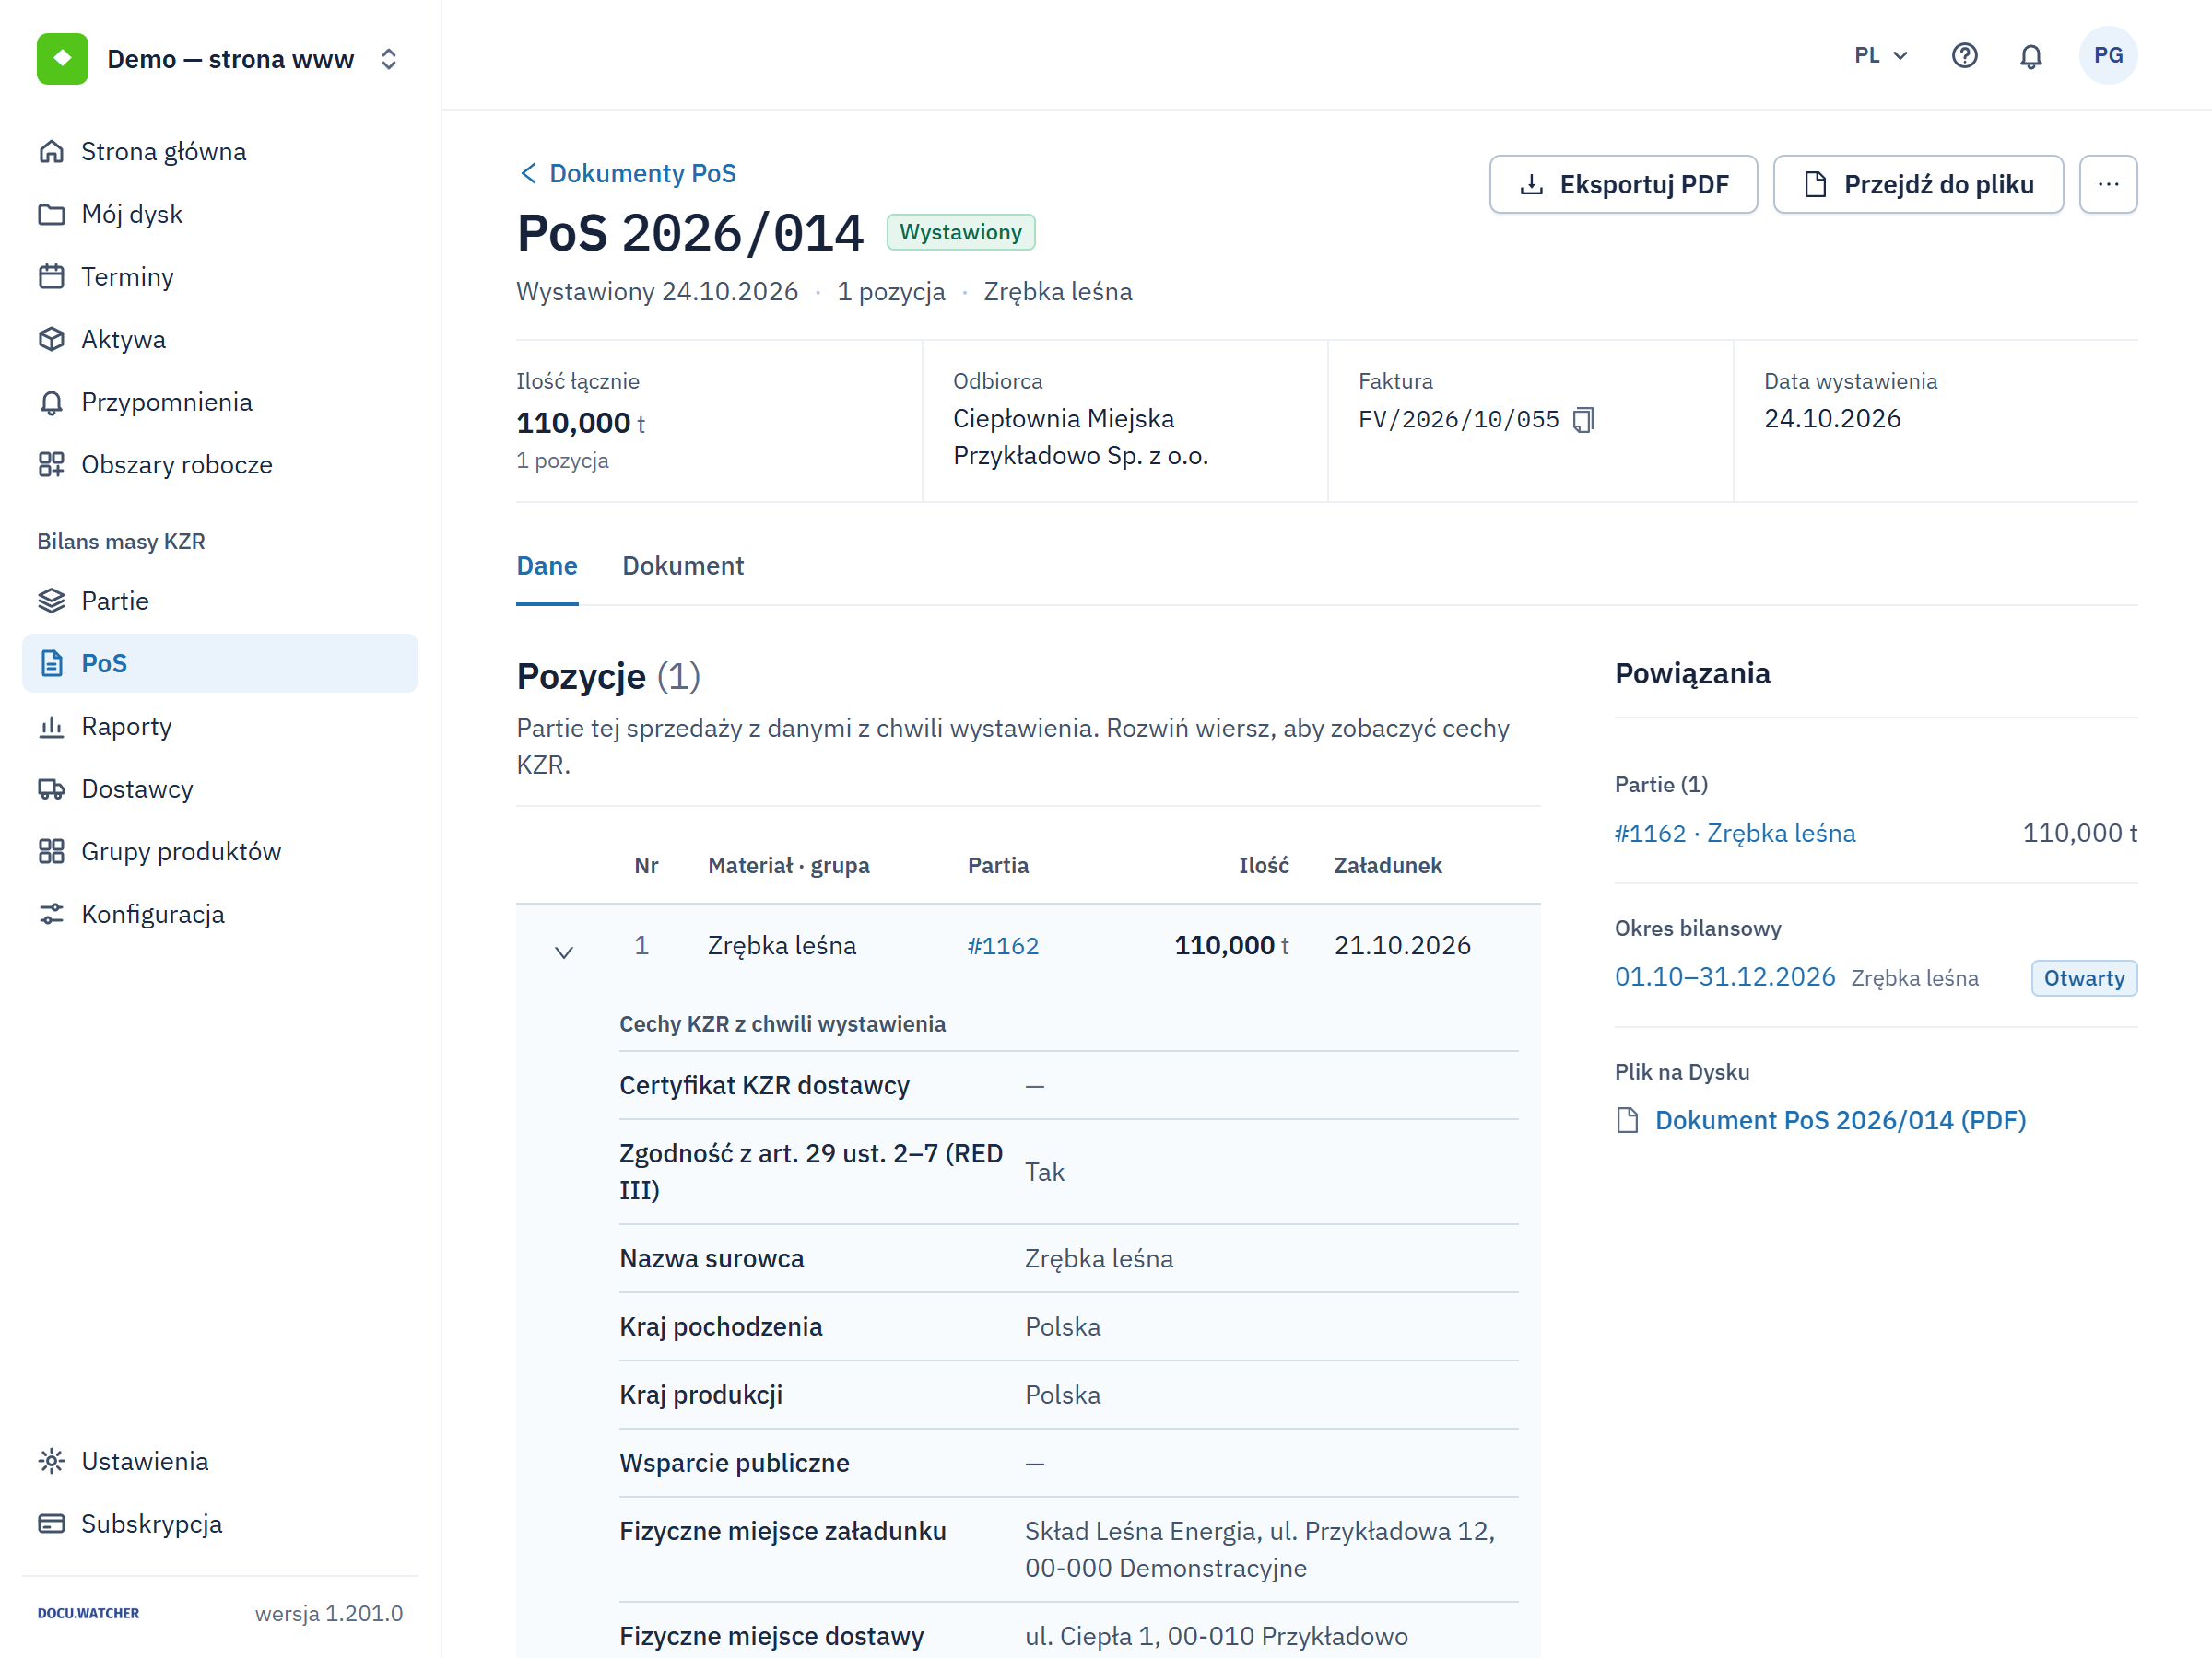This screenshot has height=1658, width=2212.
Task: Click the Obszary robocze grid icon
Action: [51, 465]
